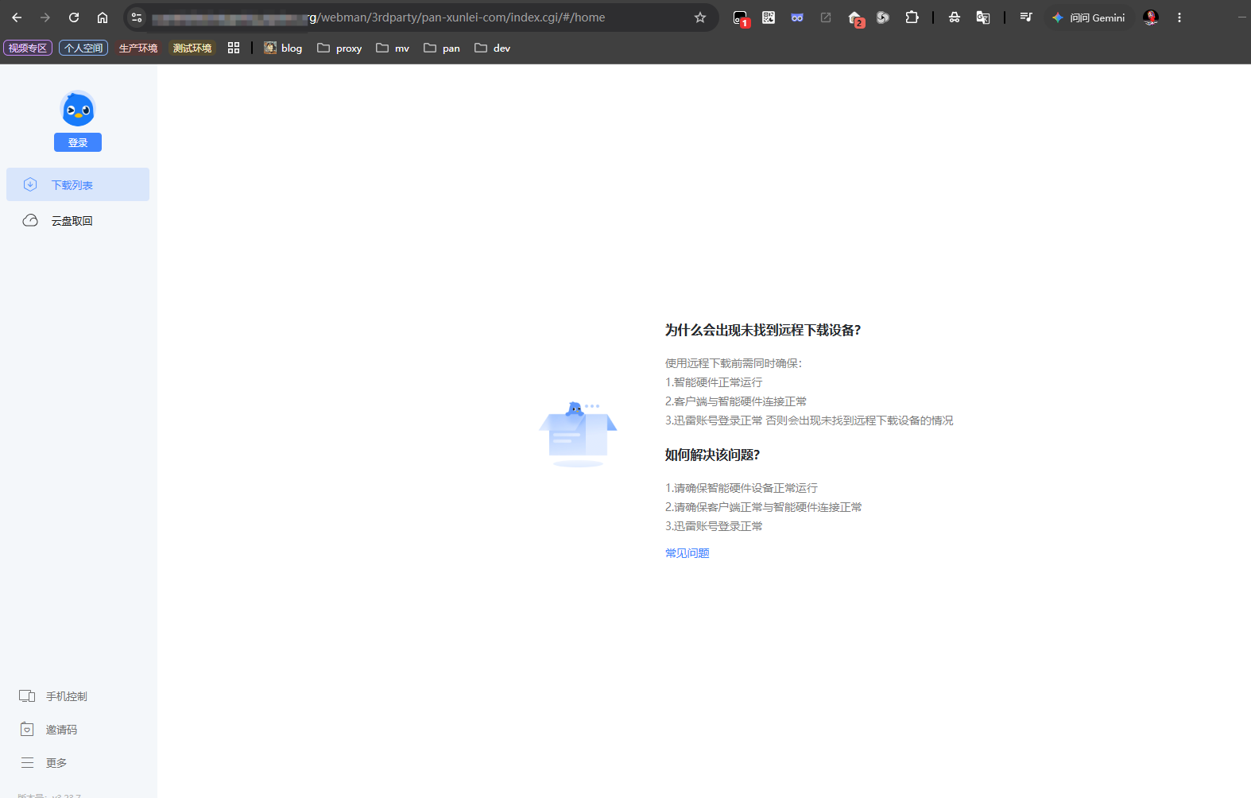Open the 生产环境 bookmark

pyautogui.click(x=138, y=48)
